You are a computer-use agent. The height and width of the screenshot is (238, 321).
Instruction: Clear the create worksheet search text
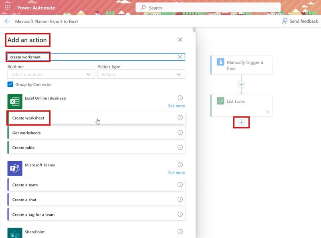coord(180,57)
